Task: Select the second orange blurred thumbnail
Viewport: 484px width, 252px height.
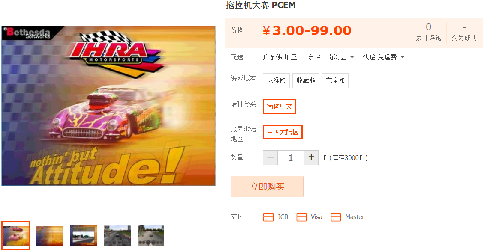Action: (50, 236)
